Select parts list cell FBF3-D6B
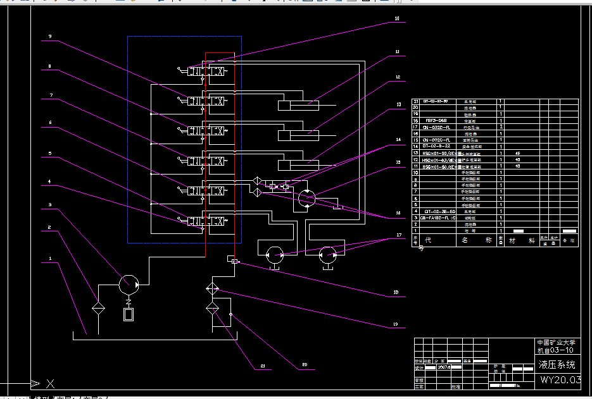The width and height of the screenshot is (592, 399). click(x=436, y=121)
